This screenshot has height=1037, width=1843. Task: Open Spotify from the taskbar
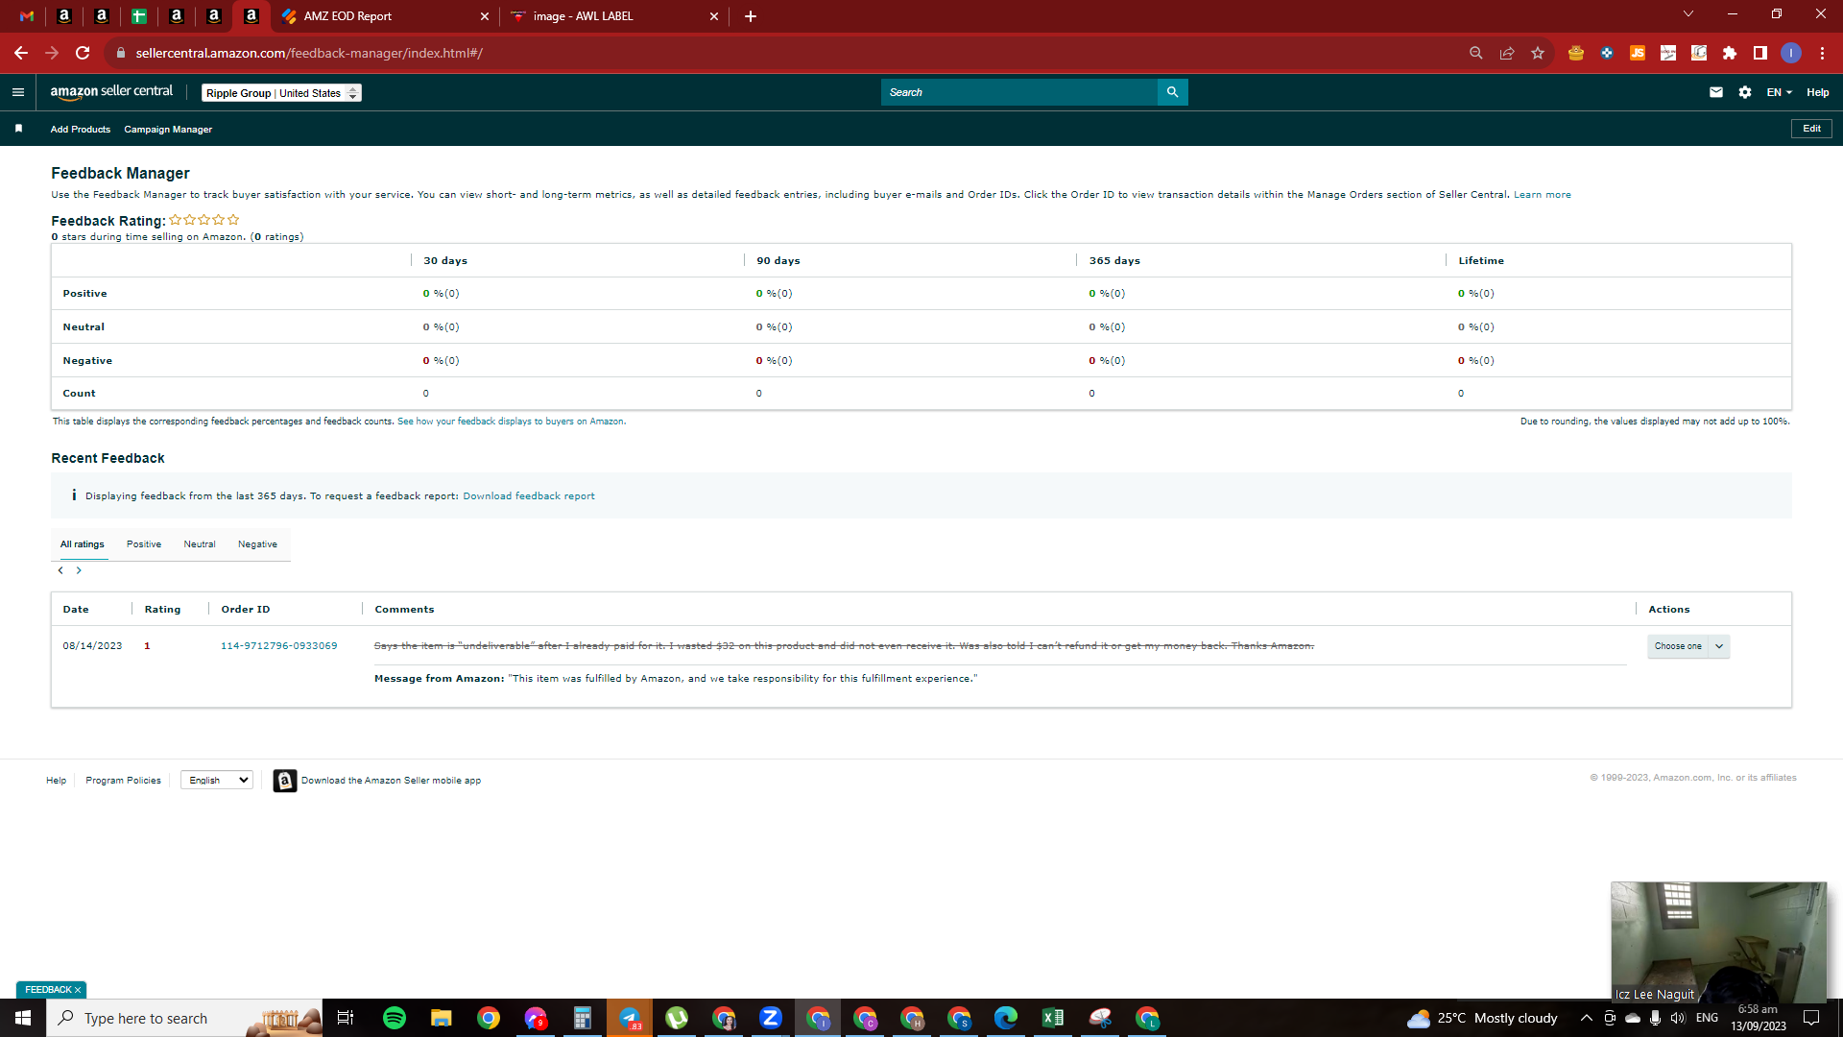tap(395, 1018)
